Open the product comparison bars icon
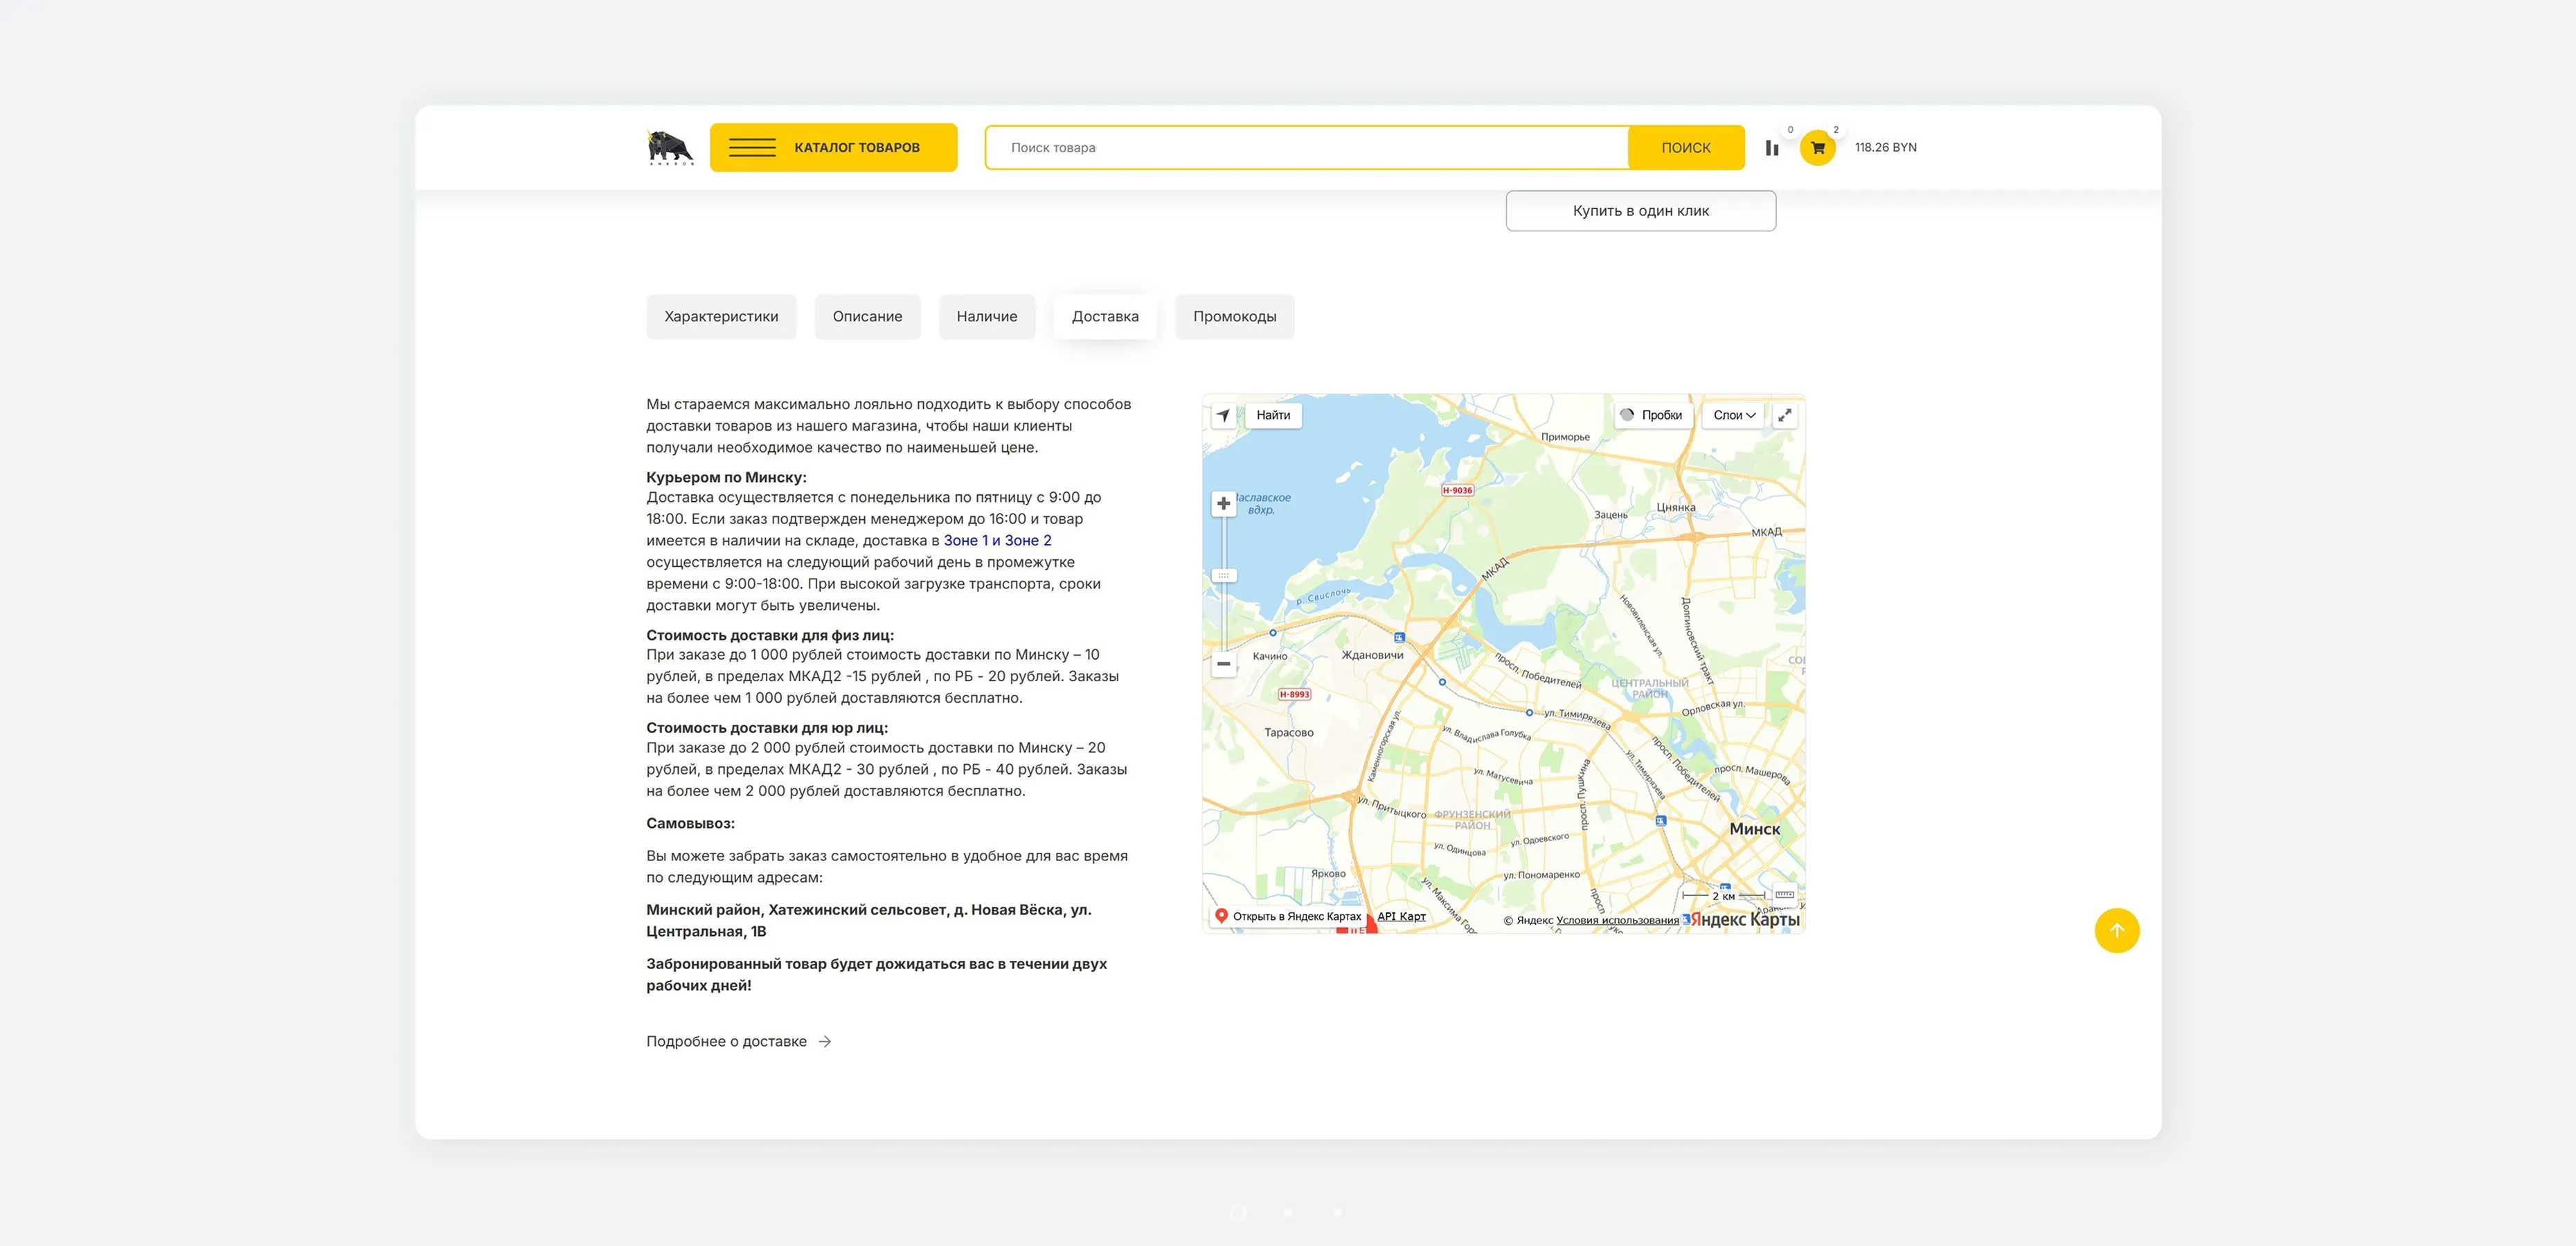2576x1246 pixels. pos(1772,148)
